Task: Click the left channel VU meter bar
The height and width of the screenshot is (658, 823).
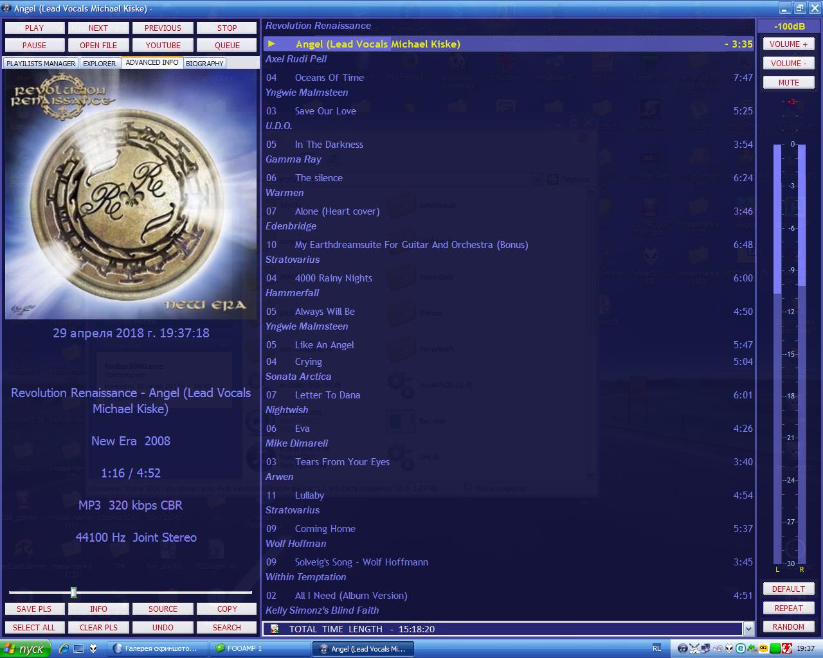Action: click(x=777, y=354)
